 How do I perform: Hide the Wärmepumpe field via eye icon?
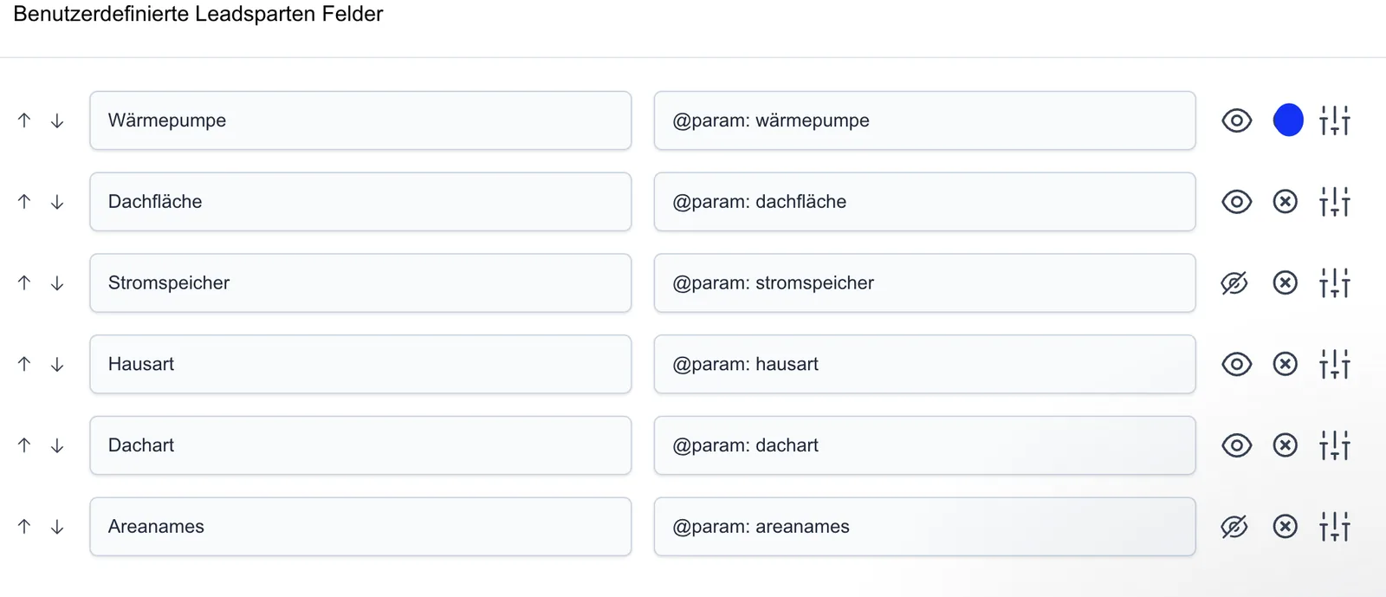pyautogui.click(x=1236, y=120)
